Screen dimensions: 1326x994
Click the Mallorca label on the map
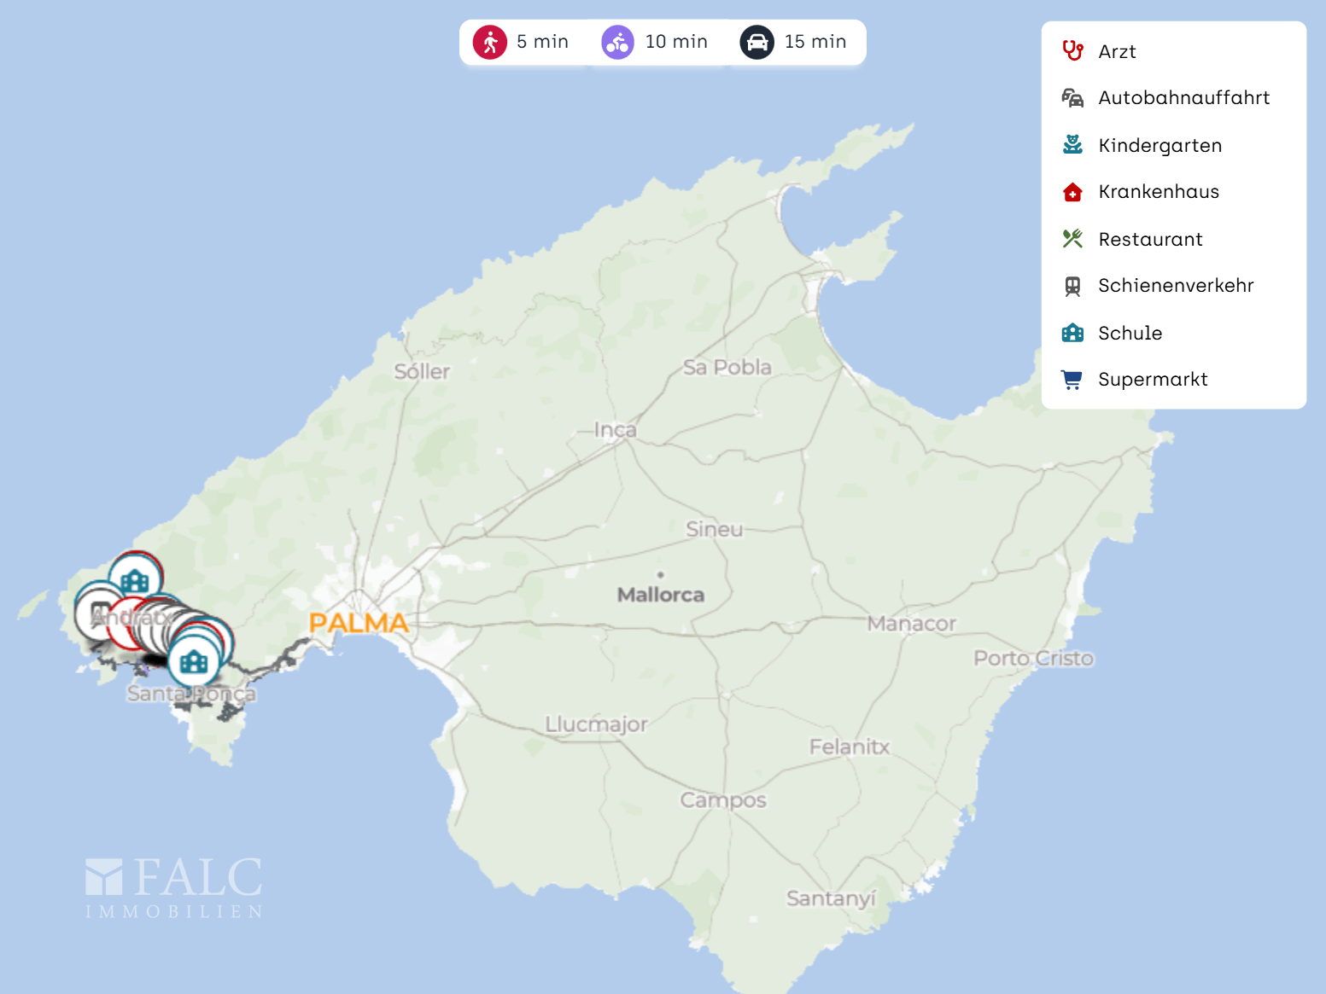pyautogui.click(x=661, y=595)
